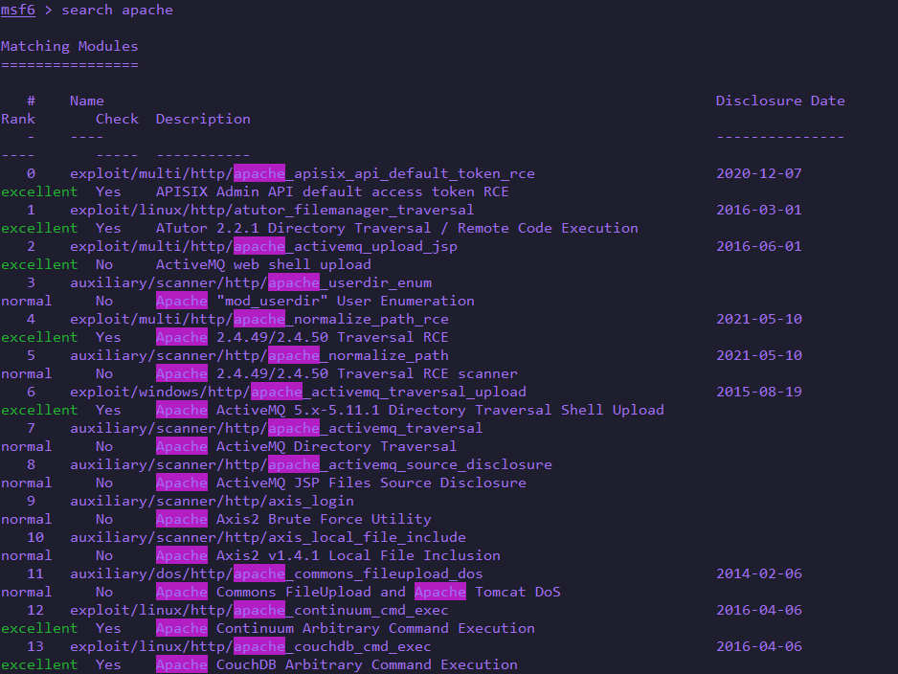Select module path apache_continuum_cmd_exec
898x674 pixels.
258,611
